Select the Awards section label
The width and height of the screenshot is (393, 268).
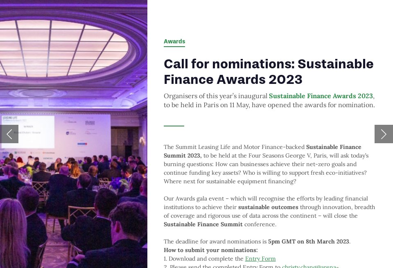[174, 41]
